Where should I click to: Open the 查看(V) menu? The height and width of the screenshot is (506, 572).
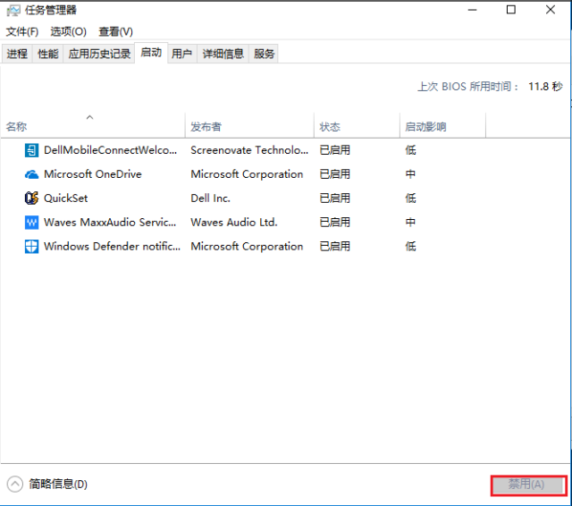tap(115, 32)
